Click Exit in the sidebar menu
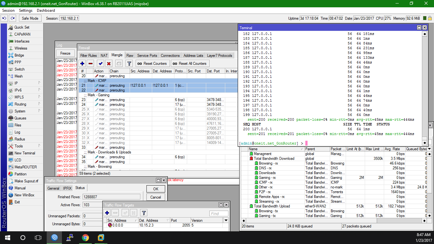This screenshot has width=434, height=244. click(x=17, y=202)
